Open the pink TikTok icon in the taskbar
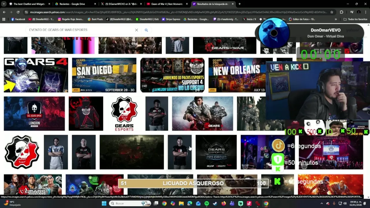This screenshot has height=208, width=370. pos(249,203)
